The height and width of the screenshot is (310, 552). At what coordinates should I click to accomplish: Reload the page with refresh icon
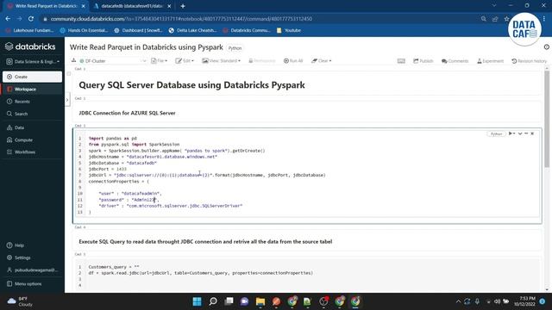(31, 19)
